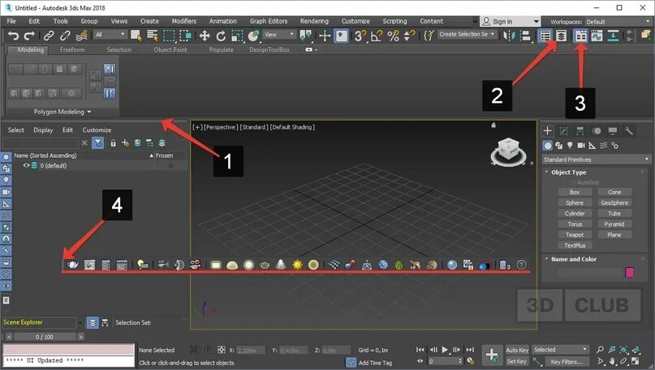Image resolution: width=655 pixels, height=370 pixels.
Task: Click the Torus primitive button
Action: [575, 223]
